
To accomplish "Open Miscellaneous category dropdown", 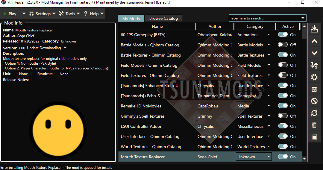I will (269, 126).
